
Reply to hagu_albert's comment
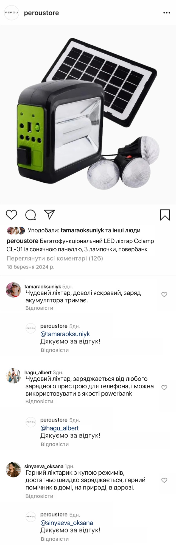tap(39, 401)
